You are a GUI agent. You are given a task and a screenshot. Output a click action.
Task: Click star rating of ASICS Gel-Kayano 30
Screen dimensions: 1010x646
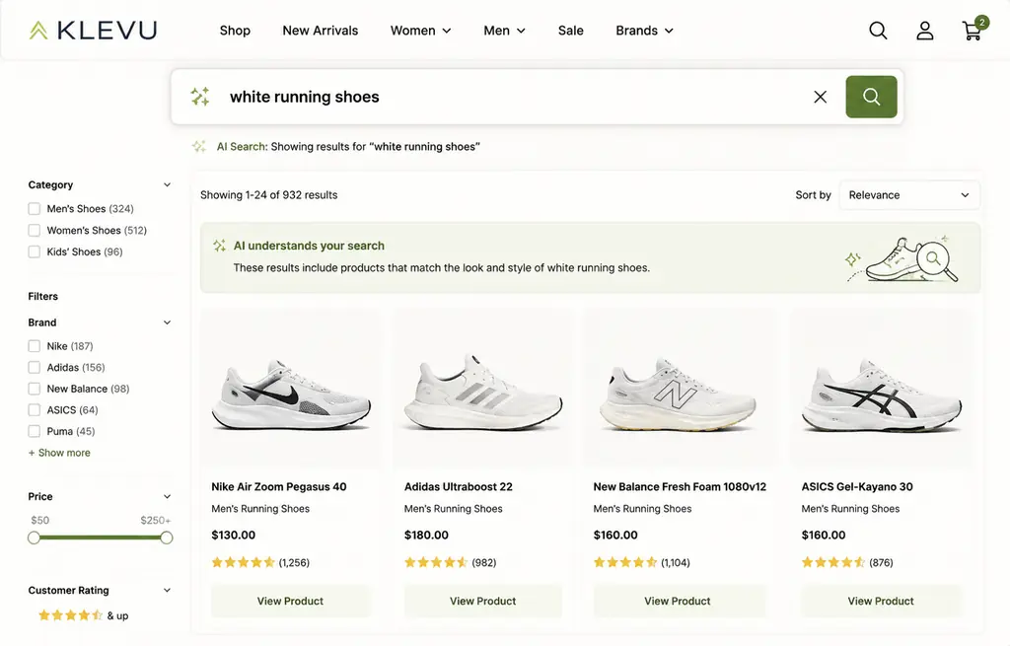coord(832,562)
